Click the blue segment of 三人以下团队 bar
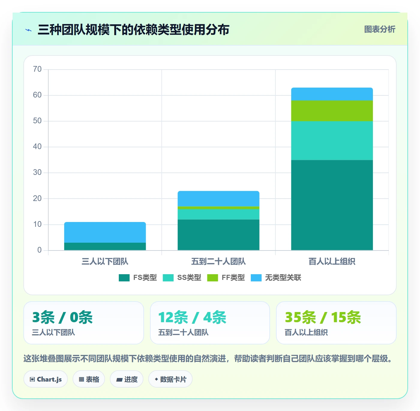The height and width of the screenshot is (411, 420). coord(105,232)
